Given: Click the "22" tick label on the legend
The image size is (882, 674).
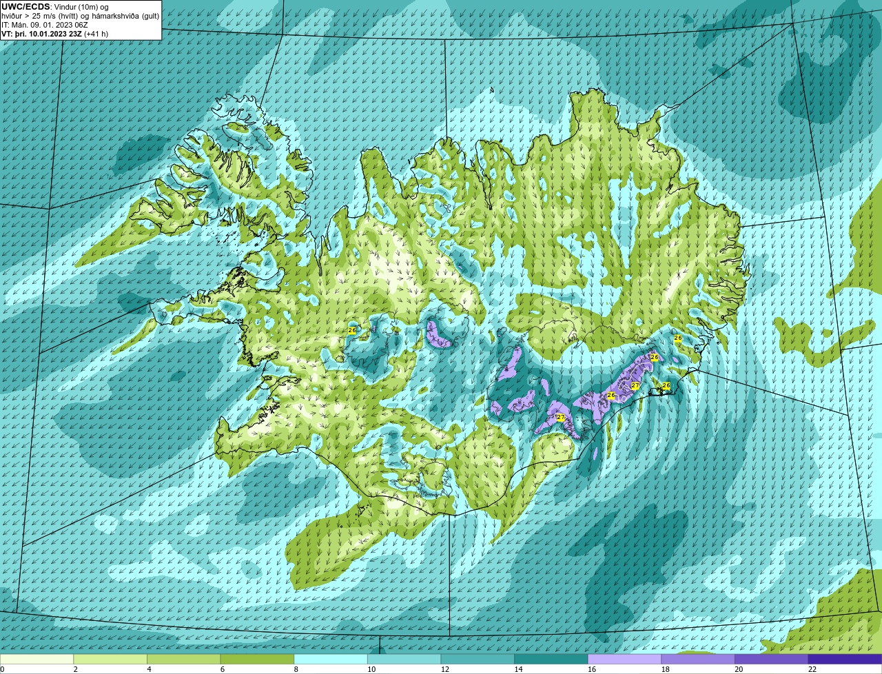Looking at the screenshot, I should [x=812, y=669].
